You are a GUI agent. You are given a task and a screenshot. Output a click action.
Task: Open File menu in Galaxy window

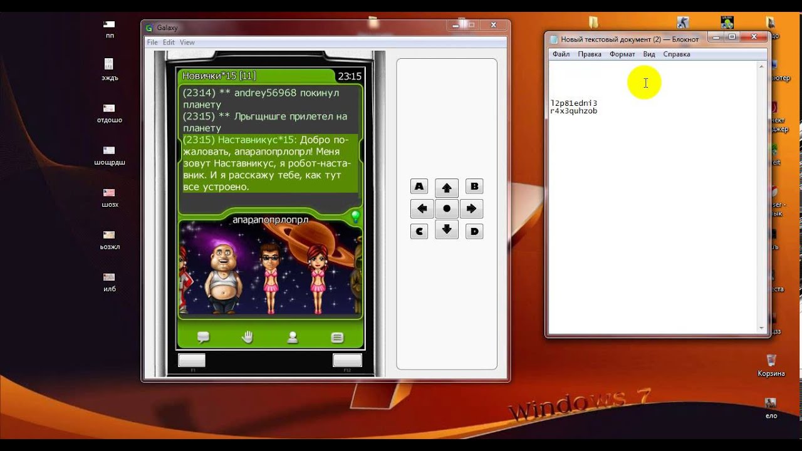pyautogui.click(x=152, y=43)
